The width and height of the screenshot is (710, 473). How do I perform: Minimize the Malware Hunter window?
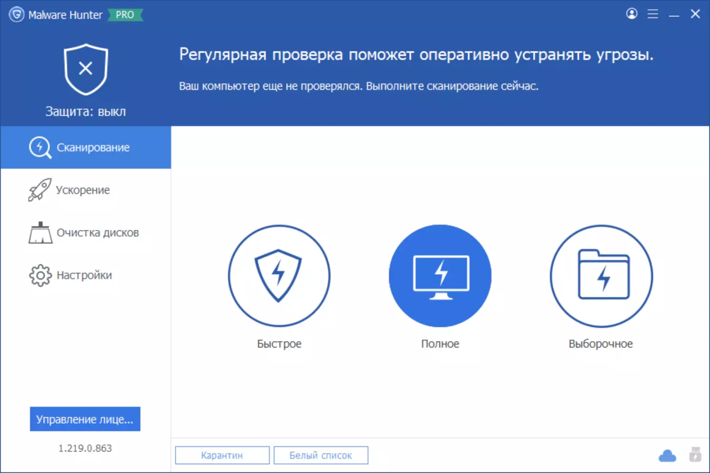(674, 14)
